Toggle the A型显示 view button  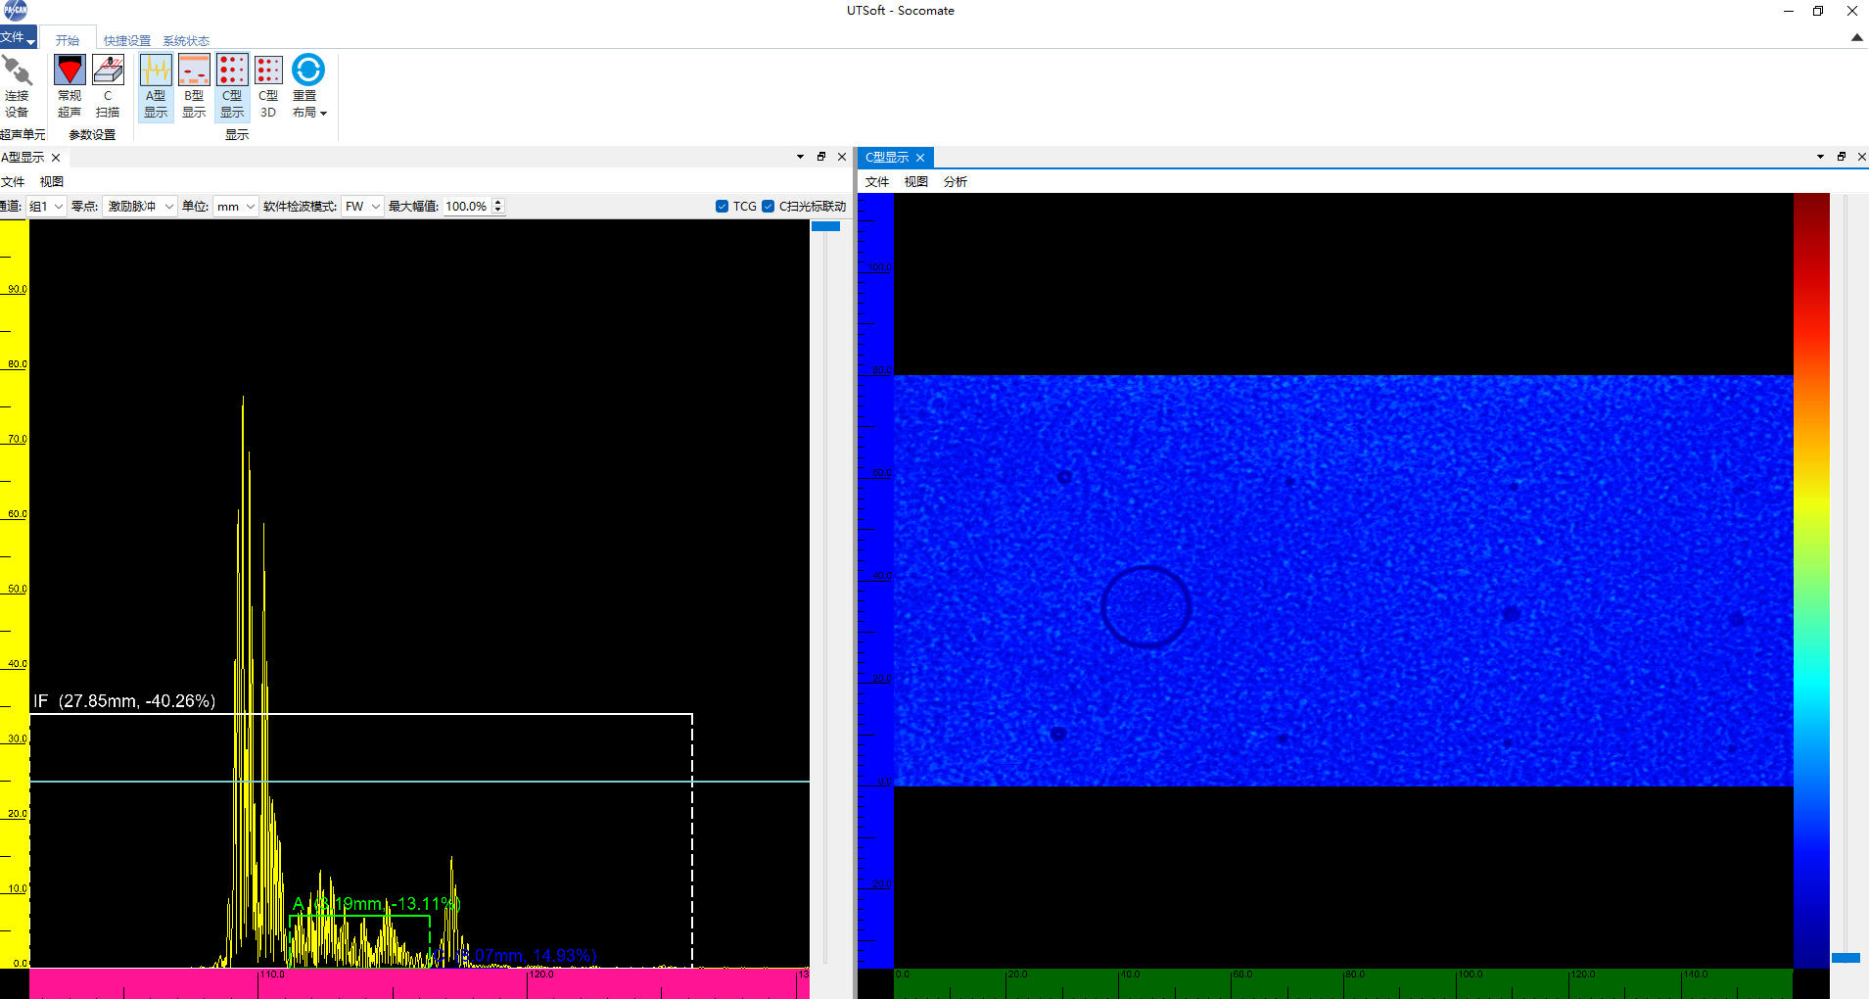(x=156, y=86)
